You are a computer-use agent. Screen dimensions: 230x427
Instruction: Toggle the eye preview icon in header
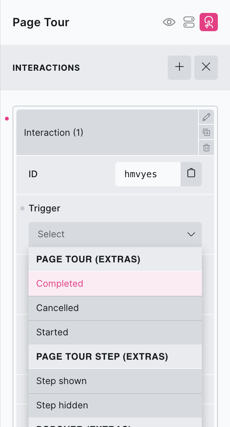coord(169,22)
